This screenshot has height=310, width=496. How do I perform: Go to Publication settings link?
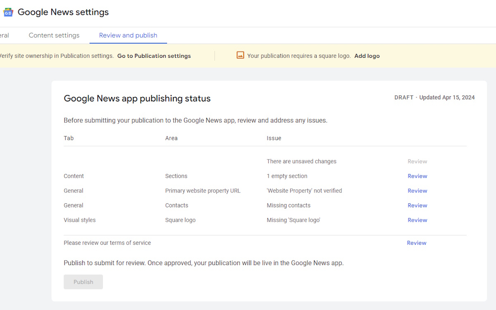coord(154,56)
